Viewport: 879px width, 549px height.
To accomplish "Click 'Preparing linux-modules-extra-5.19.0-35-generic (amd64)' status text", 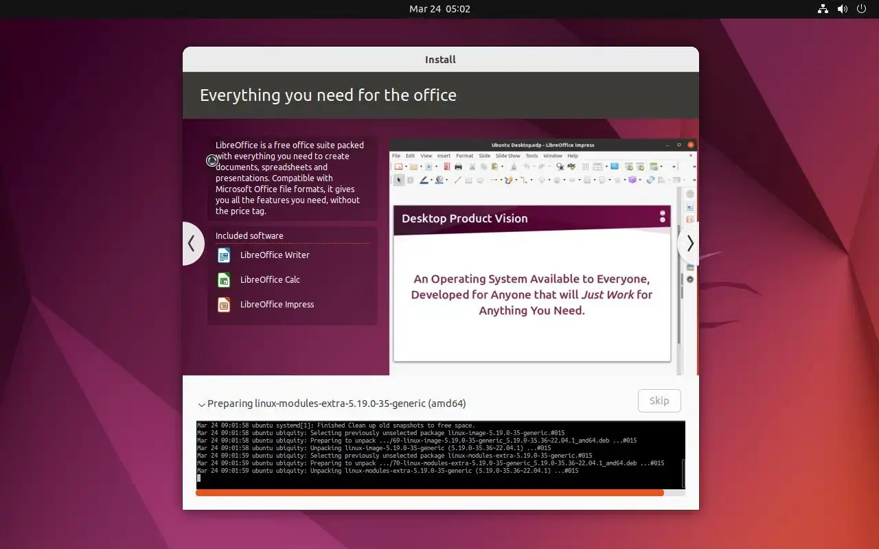I will [336, 404].
